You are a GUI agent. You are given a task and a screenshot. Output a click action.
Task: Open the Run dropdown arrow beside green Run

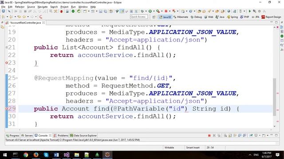(x=154, y=11)
